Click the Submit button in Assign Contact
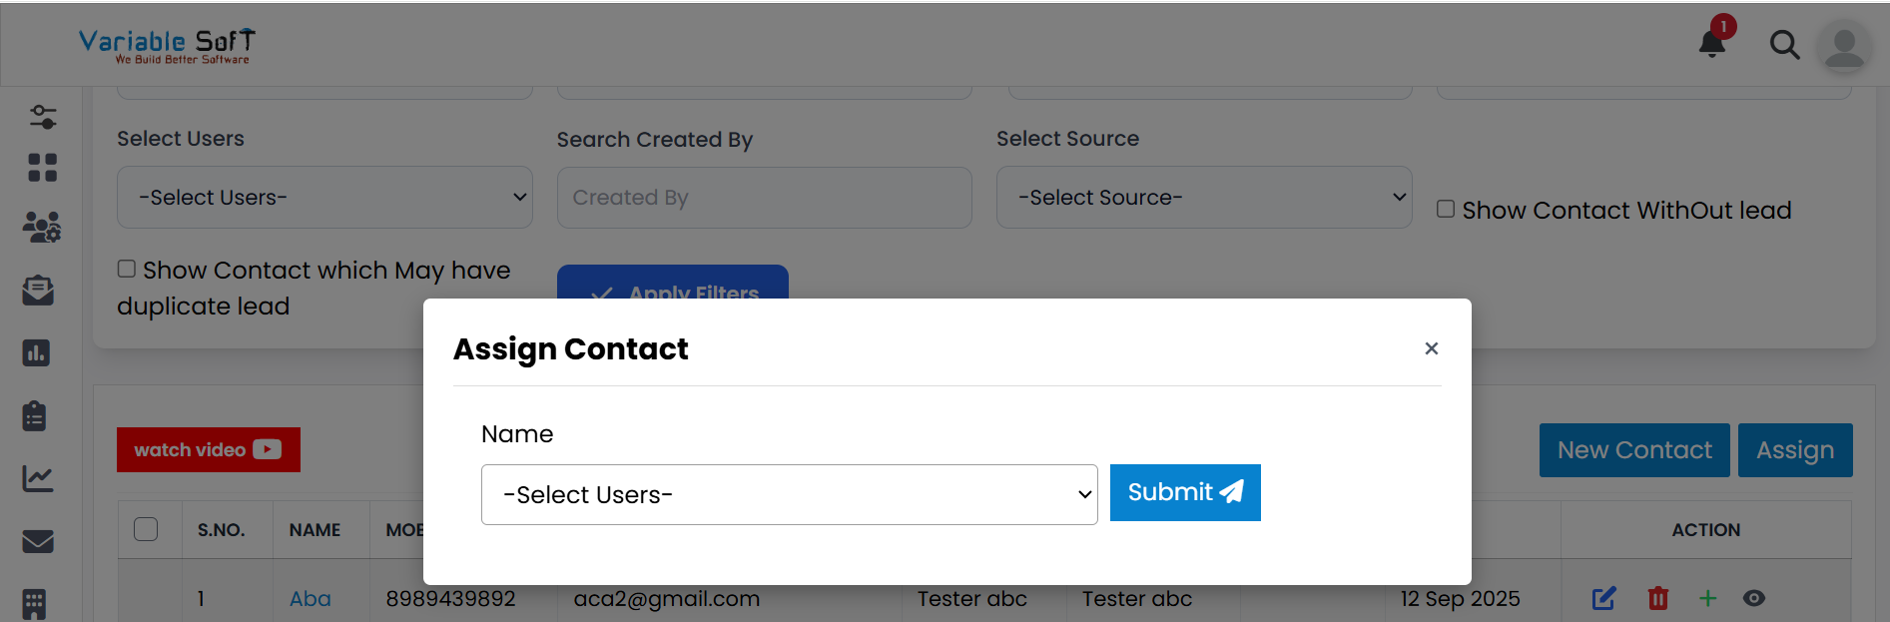 click(1185, 492)
